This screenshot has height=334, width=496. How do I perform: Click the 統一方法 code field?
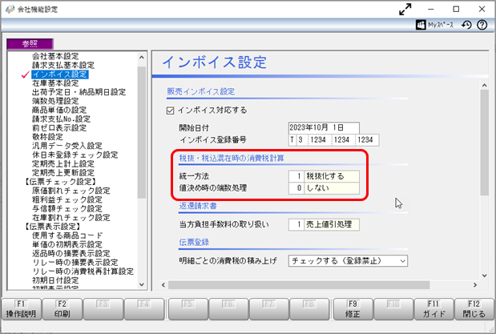[x=296, y=176]
